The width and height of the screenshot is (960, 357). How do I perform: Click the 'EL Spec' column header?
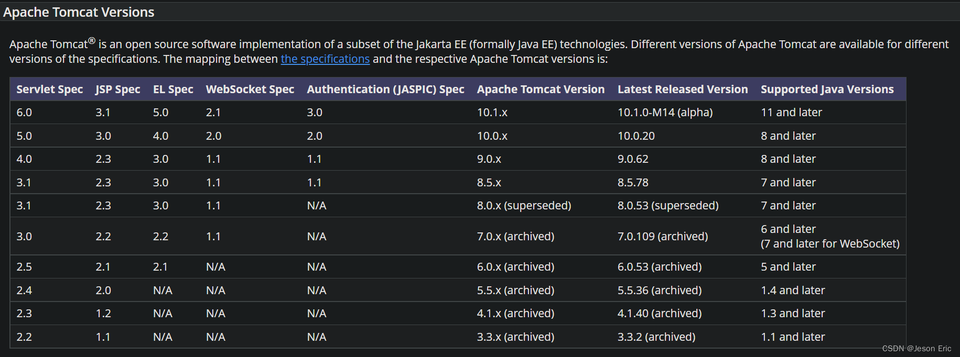coord(173,90)
